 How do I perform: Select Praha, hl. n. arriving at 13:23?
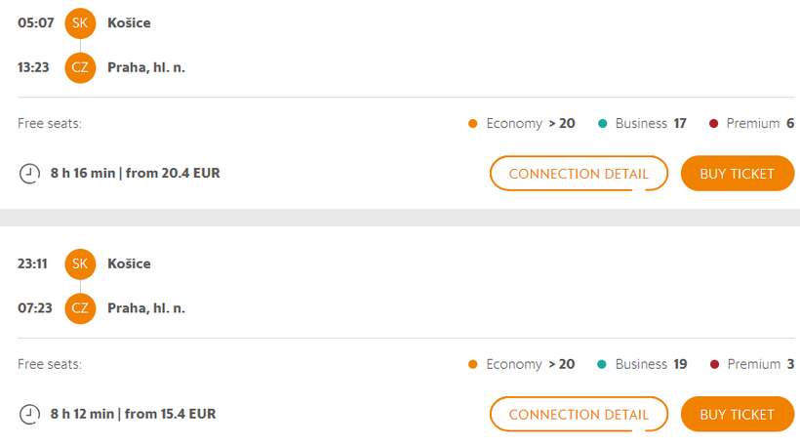(146, 67)
